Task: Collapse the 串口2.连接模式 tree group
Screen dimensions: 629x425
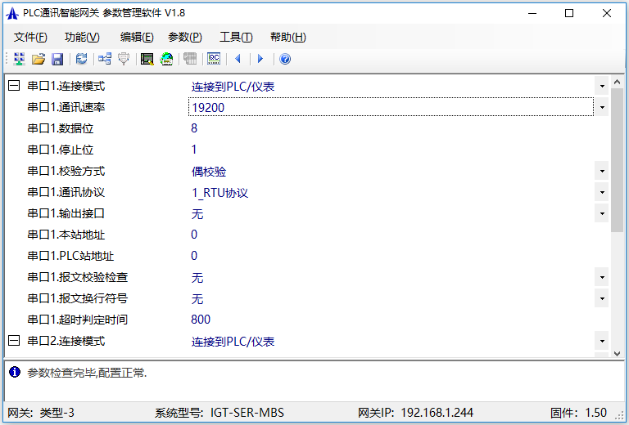Action: coord(13,341)
